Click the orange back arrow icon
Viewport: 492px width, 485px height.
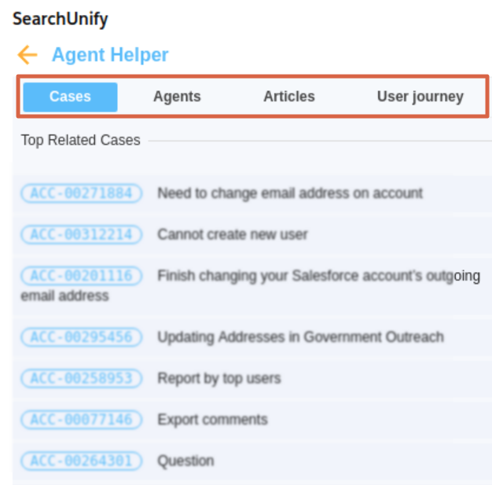tap(28, 55)
